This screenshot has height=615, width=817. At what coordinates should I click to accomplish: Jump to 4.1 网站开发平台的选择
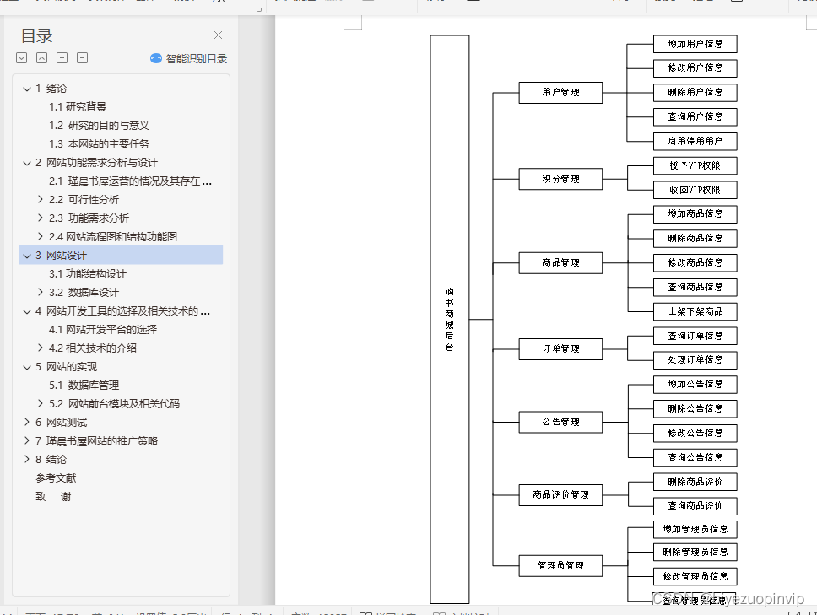(103, 330)
